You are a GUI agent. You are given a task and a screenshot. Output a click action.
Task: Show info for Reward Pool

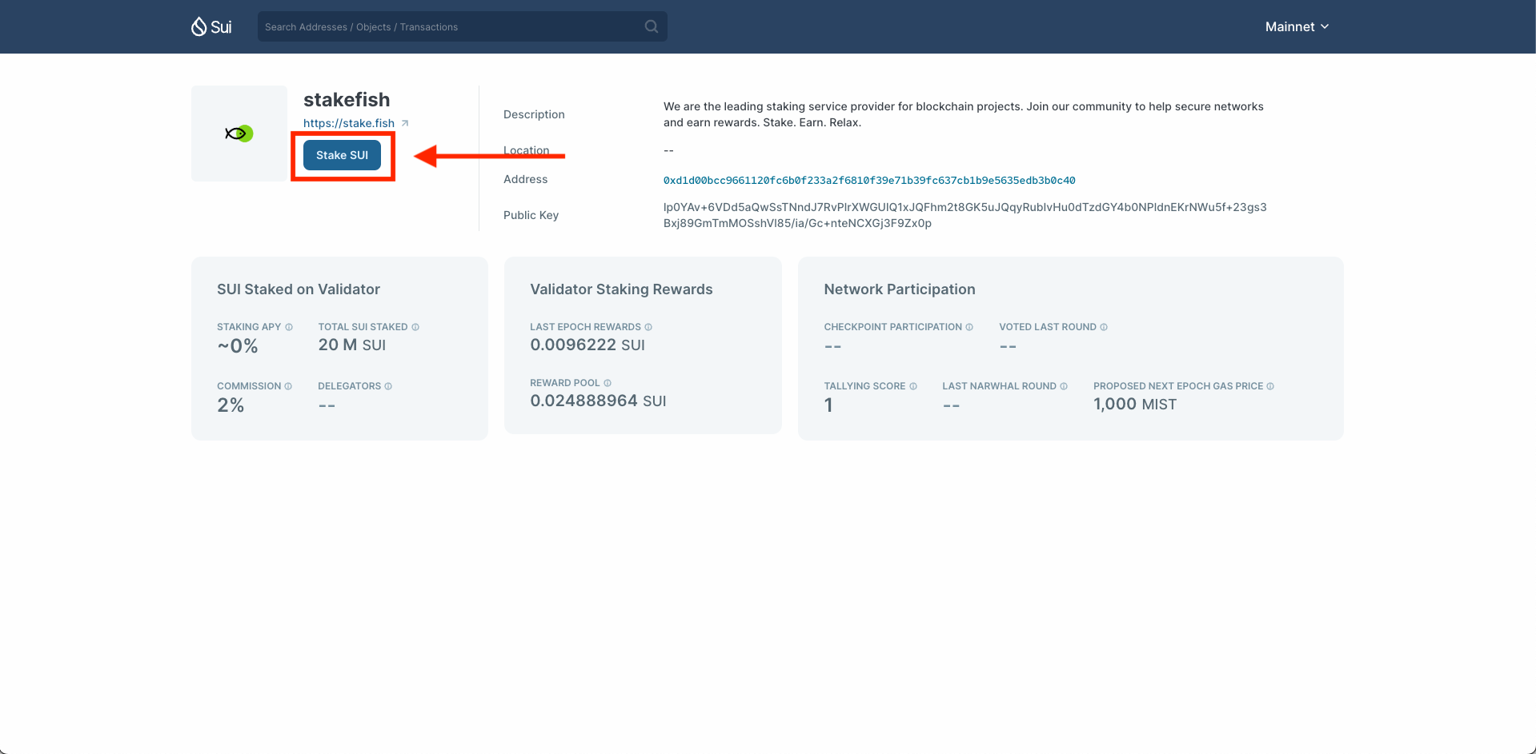click(x=608, y=383)
